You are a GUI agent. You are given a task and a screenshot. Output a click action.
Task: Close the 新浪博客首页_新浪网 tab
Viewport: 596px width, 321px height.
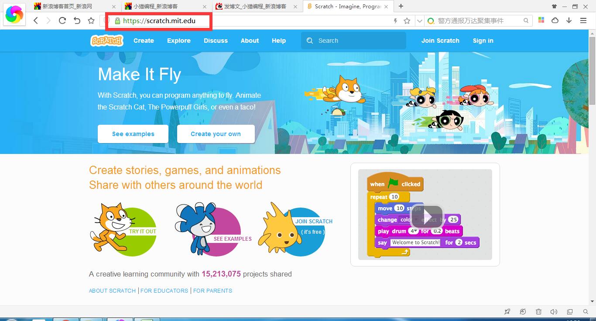pos(114,7)
